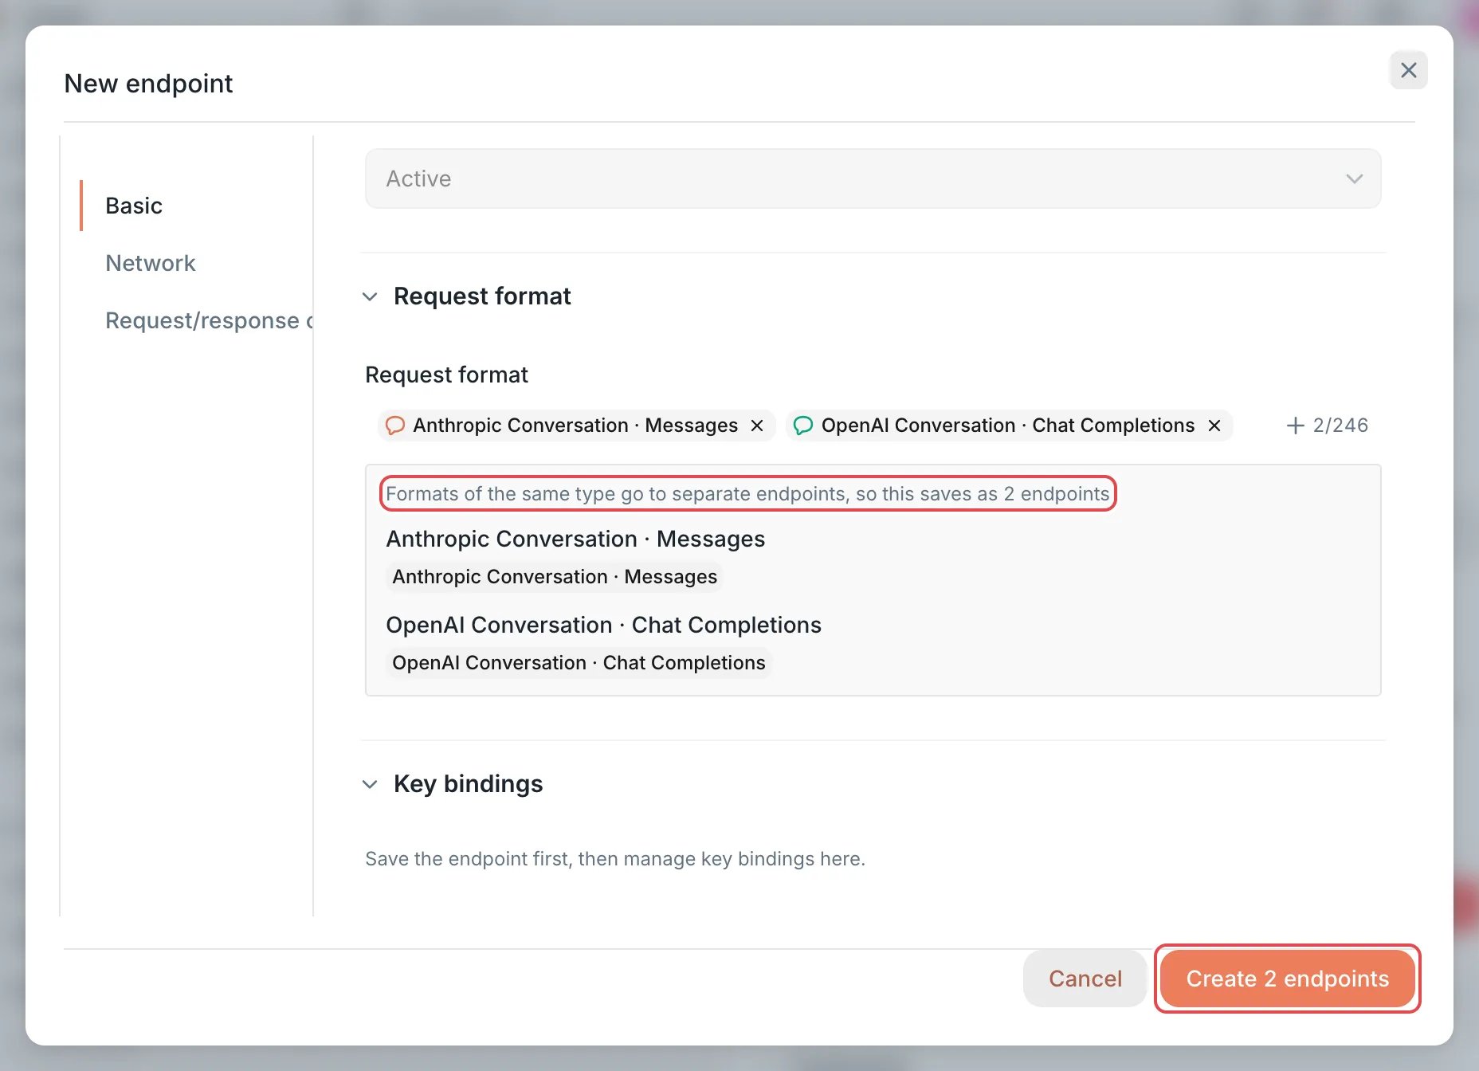Collapse the Request format section
Image resolution: width=1479 pixels, height=1071 pixels.
(370, 296)
